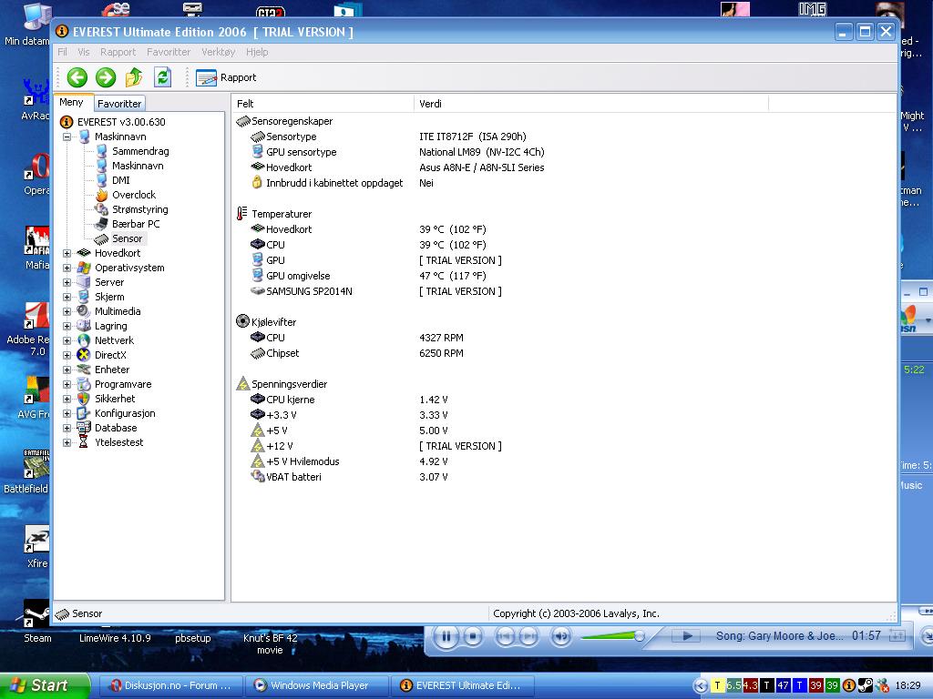Open the Rapport report wizard

pyautogui.click(x=226, y=78)
